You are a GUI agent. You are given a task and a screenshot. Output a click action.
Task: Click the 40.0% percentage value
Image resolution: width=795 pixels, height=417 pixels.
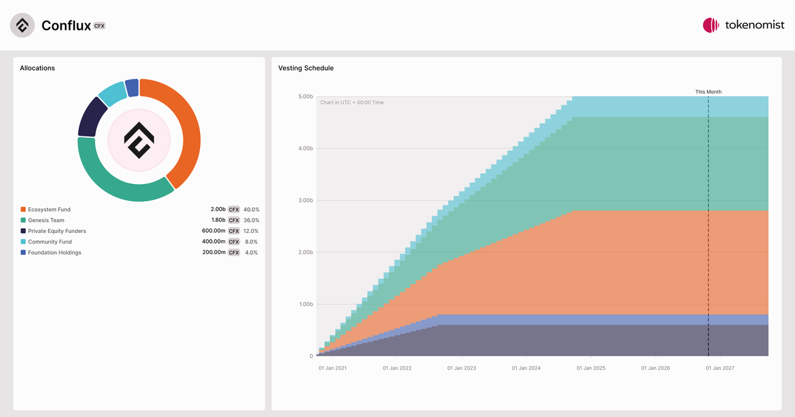tap(251, 209)
